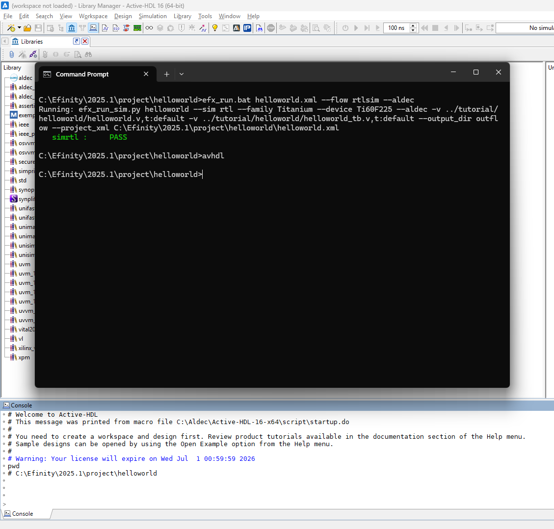This screenshot has width=554, height=529.
Task: Click the tab scroll-left arrow beside Libraries
Action: coord(5,41)
